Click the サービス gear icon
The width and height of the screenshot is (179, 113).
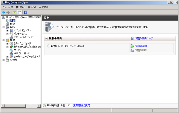tap(11, 50)
